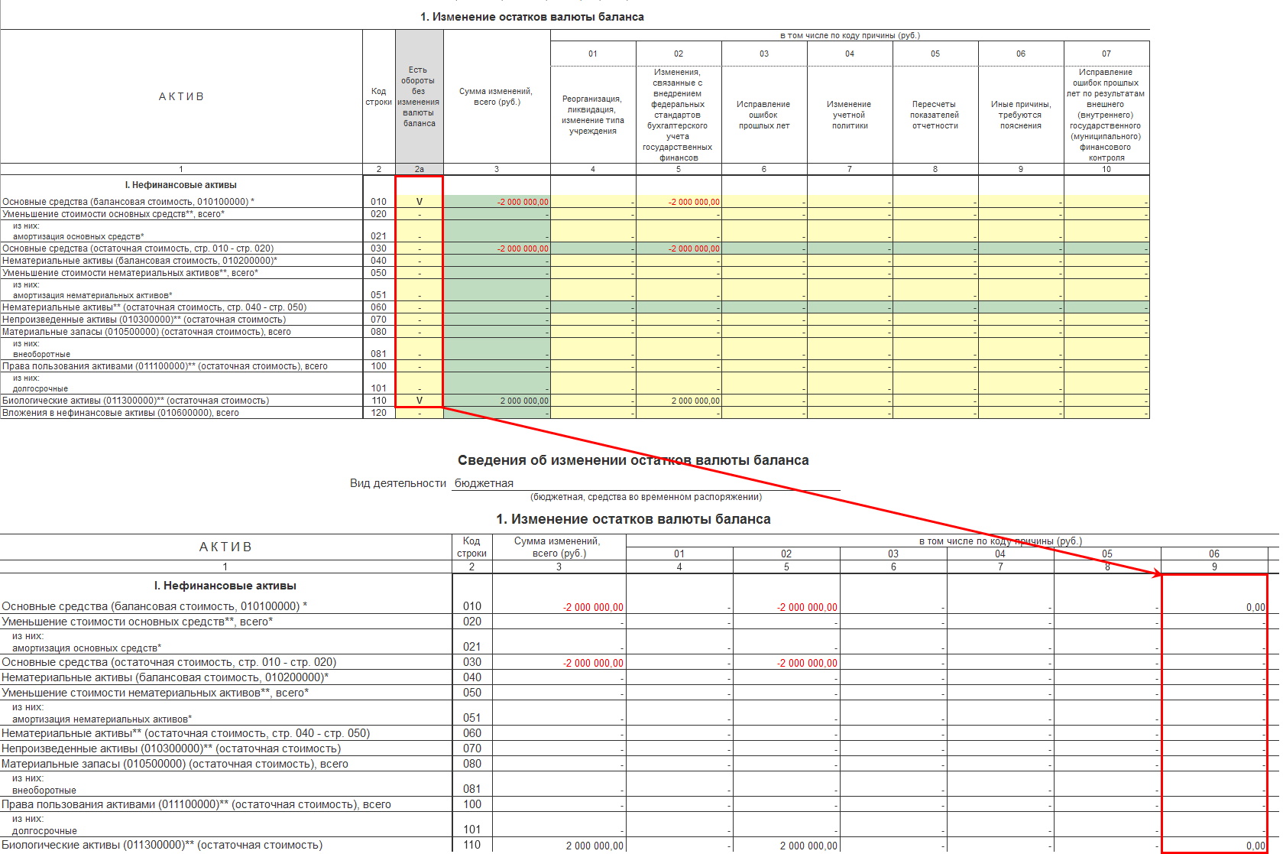
Task: Select 'Код строки' header in printed report
Action: click(471, 547)
